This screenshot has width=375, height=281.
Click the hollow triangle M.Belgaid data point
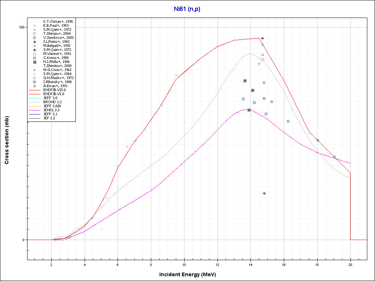click(x=263, y=55)
